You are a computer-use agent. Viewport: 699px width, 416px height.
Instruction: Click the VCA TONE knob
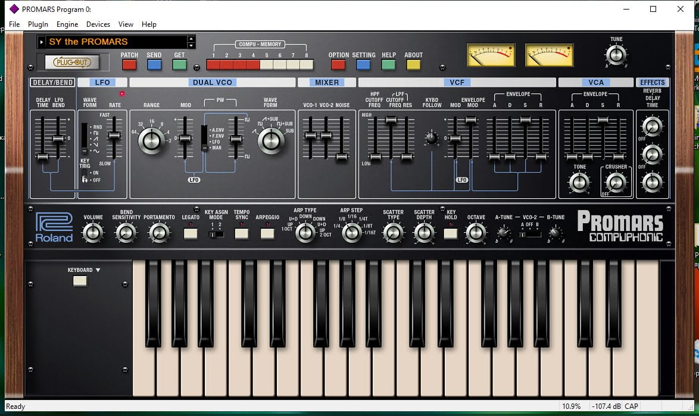coord(579,182)
